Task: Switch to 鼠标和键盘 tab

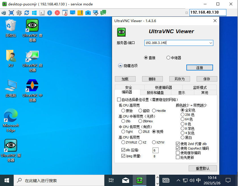Action: [x=155, y=93]
